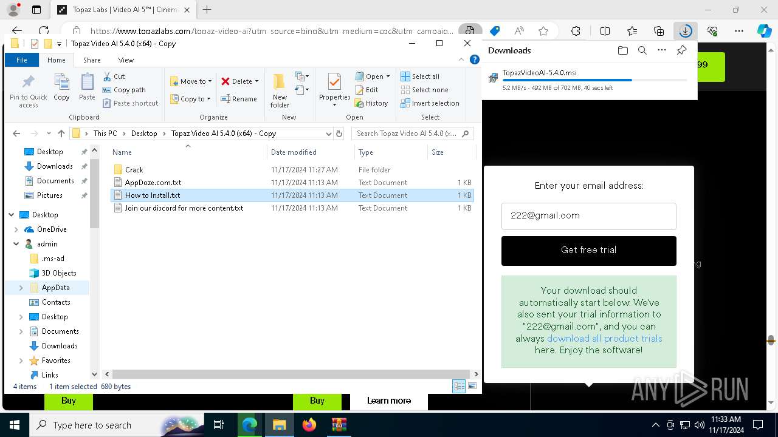778x437 pixels.
Task: Switch to Details view layout icon
Action: tap(460, 387)
